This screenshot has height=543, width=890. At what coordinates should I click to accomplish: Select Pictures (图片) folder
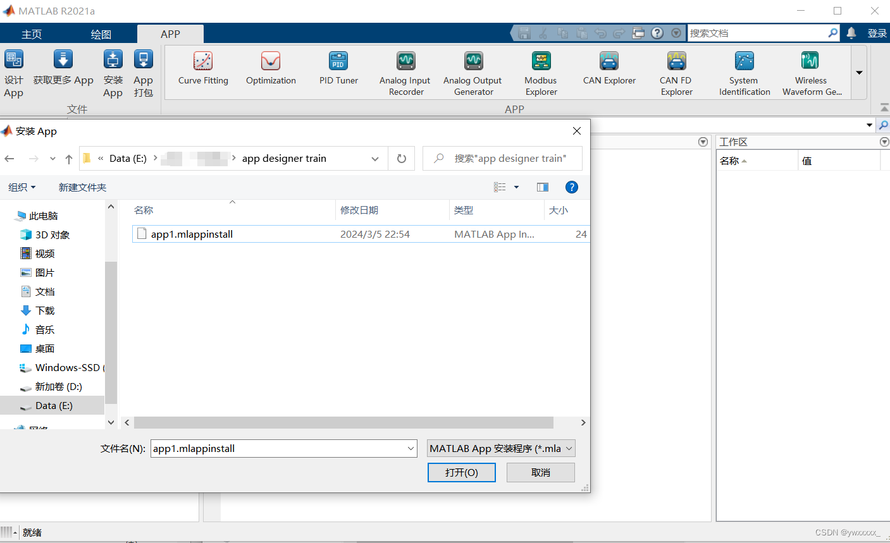coord(38,272)
